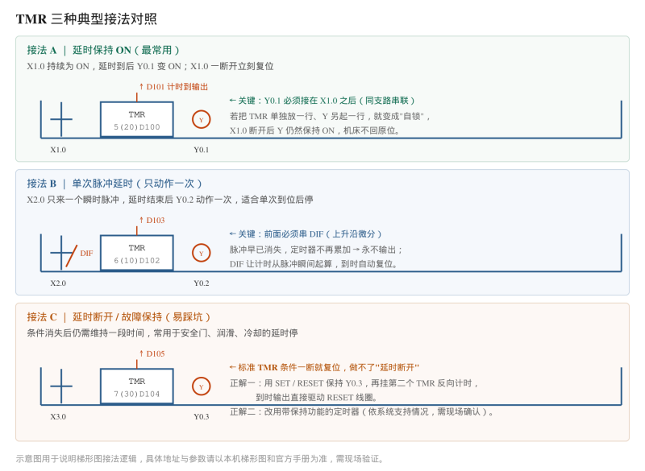
Task: Click heading '接法 A | 延时保持 ON（最常用）'
Action: [x=103, y=50]
